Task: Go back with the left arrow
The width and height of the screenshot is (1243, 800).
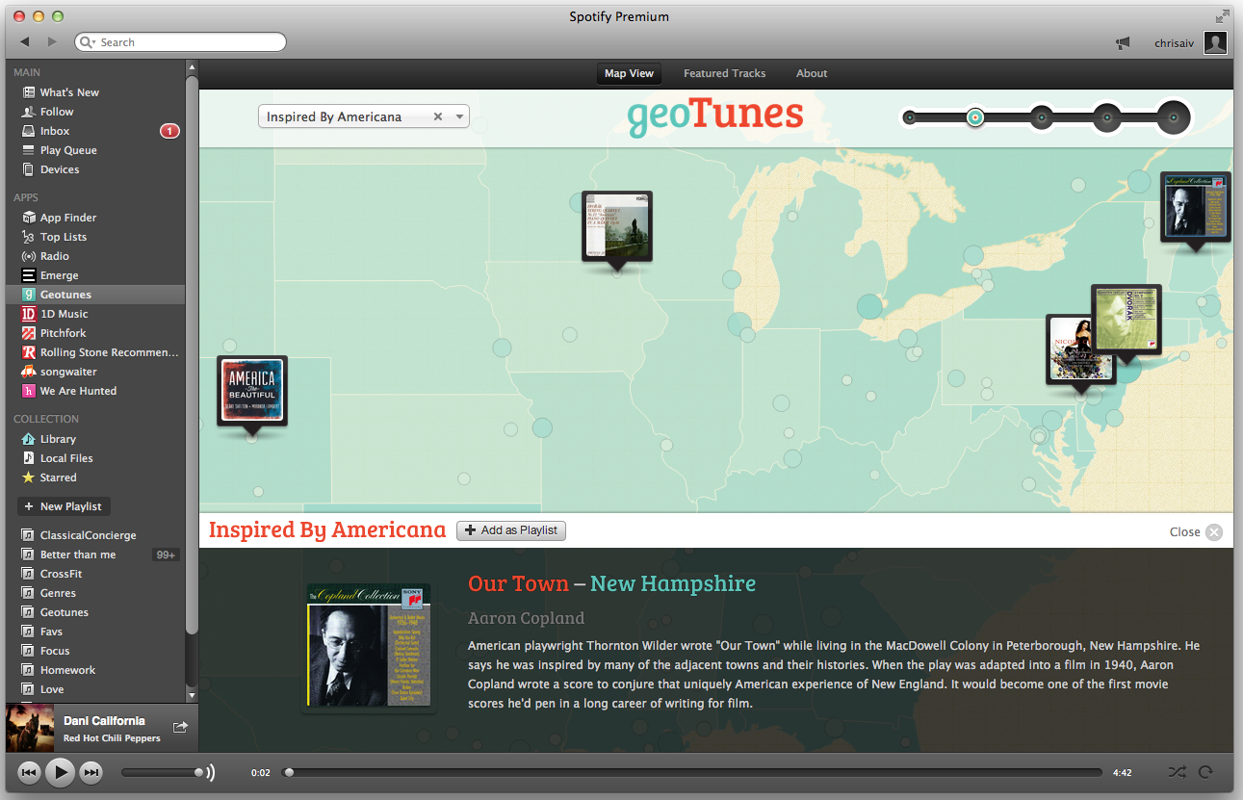Action: click(24, 41)
